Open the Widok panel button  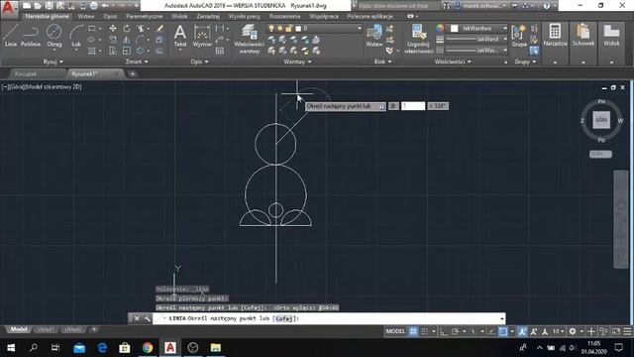point(611,36)
